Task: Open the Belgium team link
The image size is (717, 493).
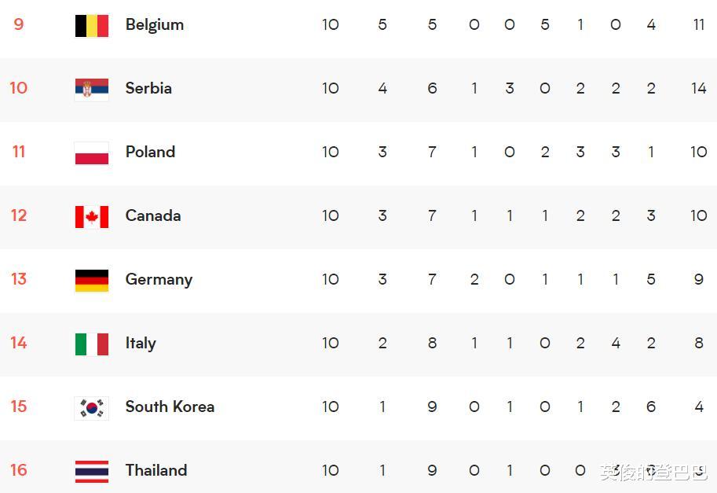Action: coord(155,24)
